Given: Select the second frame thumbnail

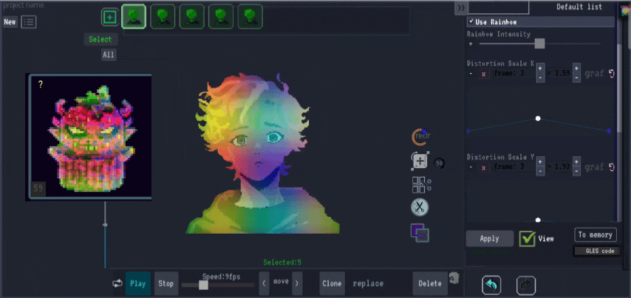Looking at the screenshot, I should (163, 16).
